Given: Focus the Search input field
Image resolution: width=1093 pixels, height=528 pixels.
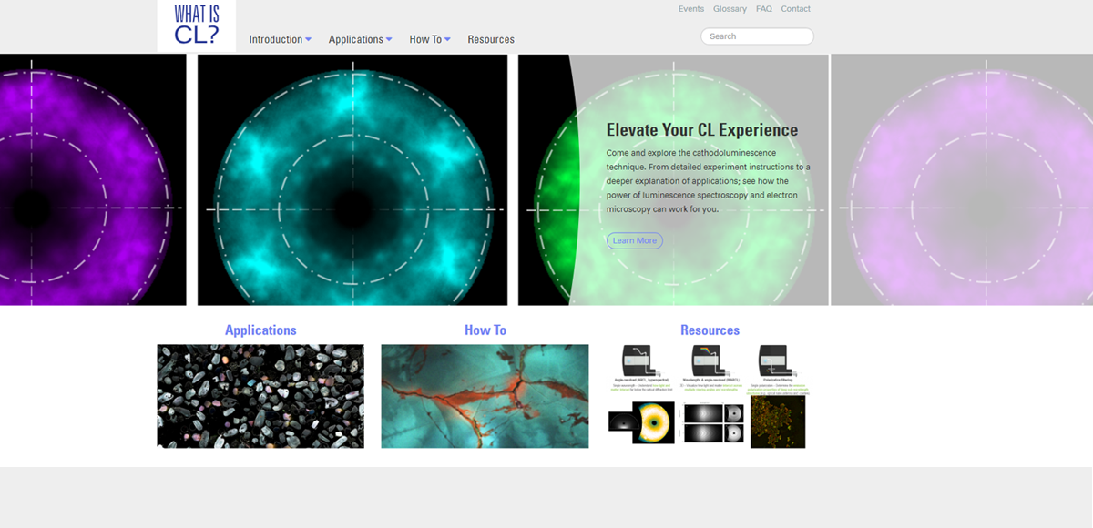Looking at the screenshot, I should click(x=757, y=36).
